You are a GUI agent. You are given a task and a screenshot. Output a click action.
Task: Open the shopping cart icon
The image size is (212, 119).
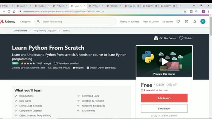pos(186,21)
